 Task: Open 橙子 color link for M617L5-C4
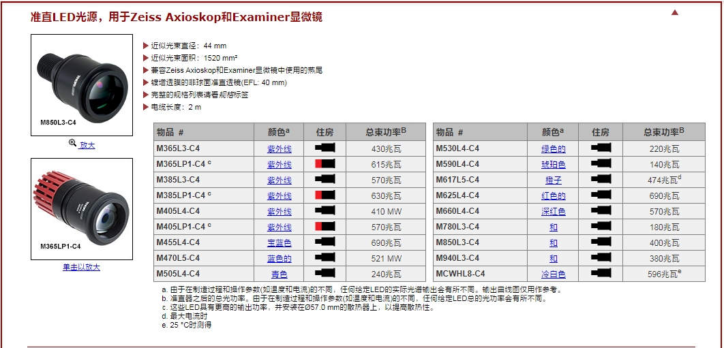[x=554, y=180]
